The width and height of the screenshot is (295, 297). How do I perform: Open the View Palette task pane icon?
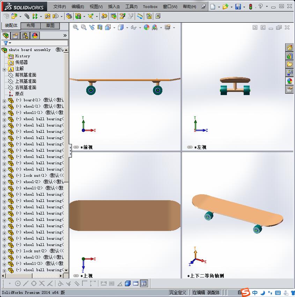[x=289, y=73]
